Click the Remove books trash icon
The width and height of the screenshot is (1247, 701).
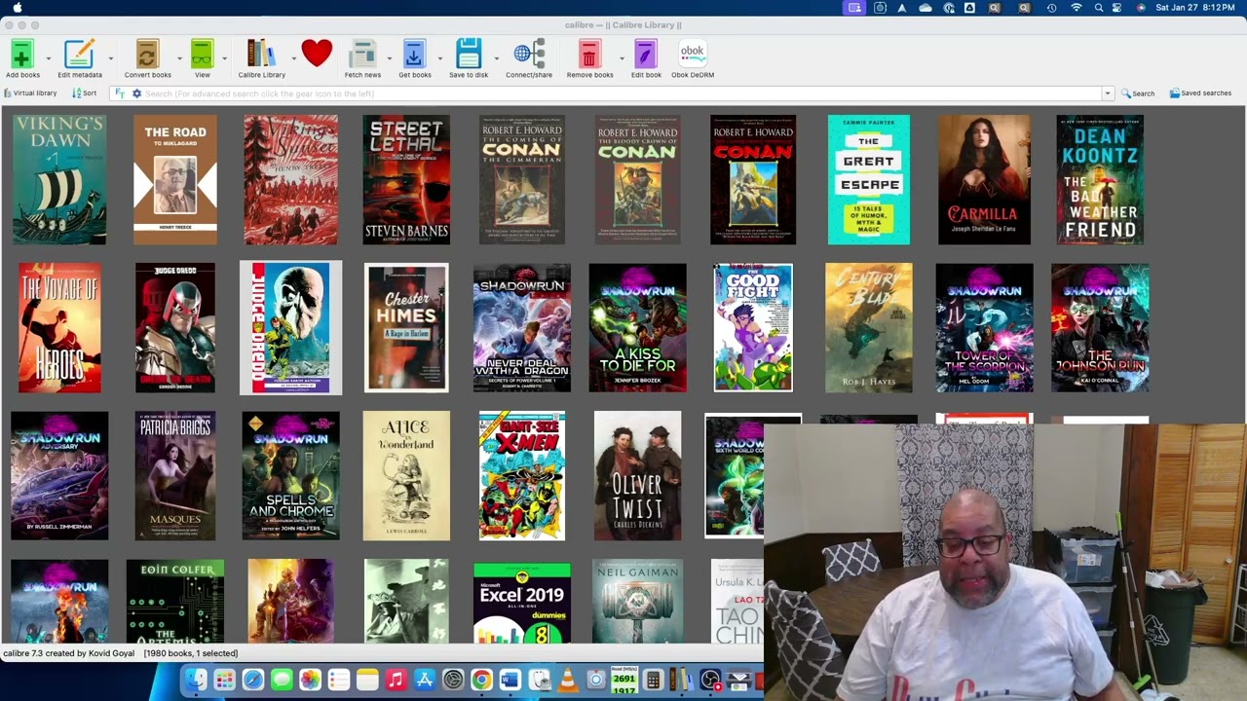point(589,54)
